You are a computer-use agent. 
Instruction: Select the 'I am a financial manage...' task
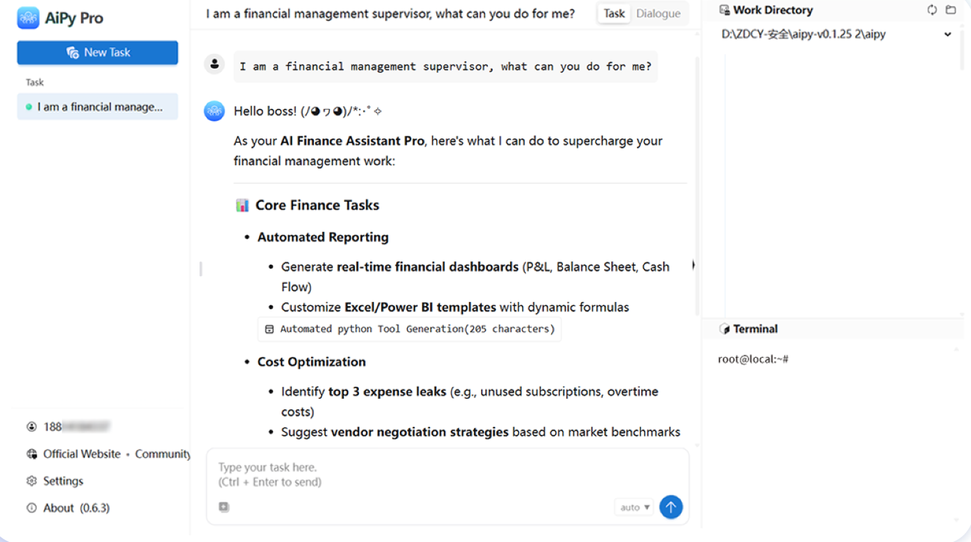click(x=97, y=106)
